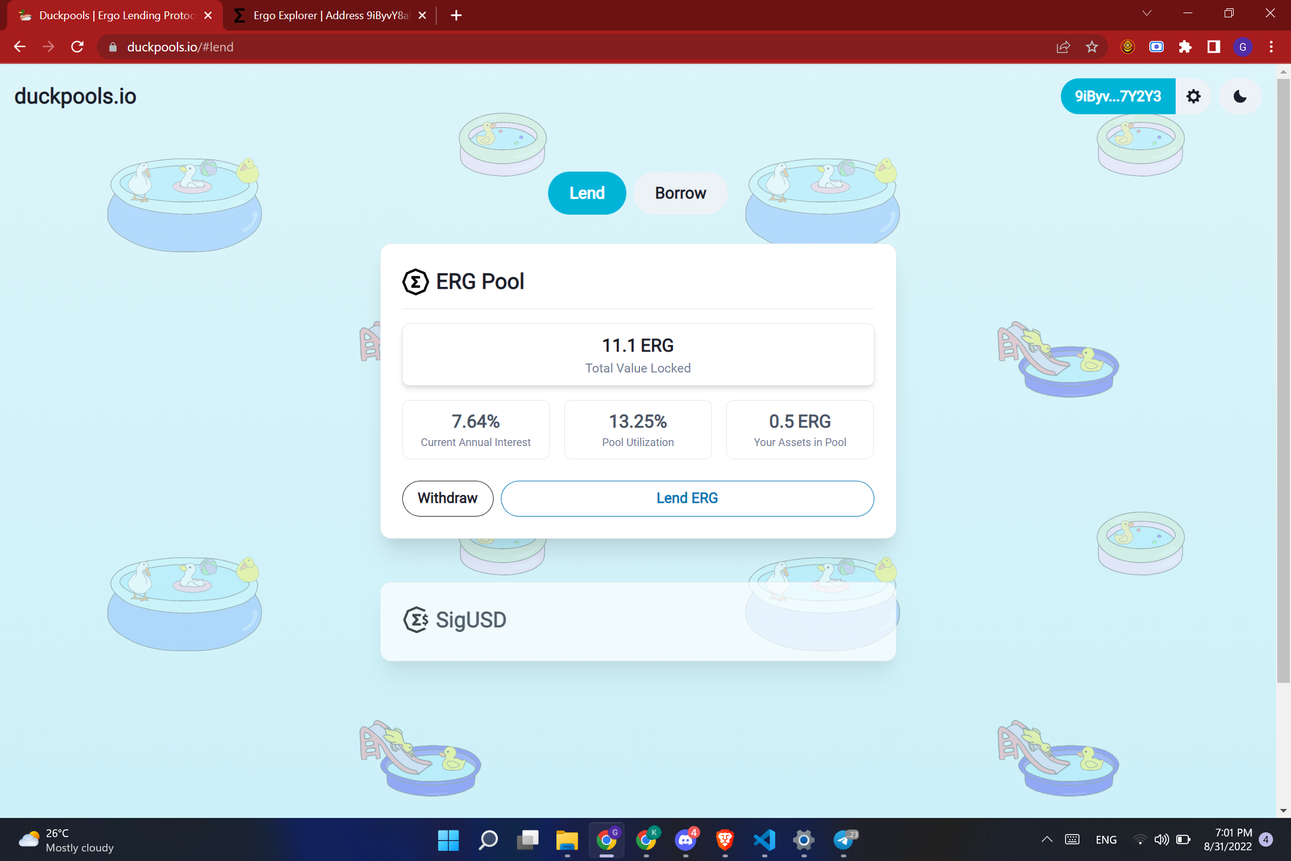Open the tab search chevron dropdown

[1146, 13]
